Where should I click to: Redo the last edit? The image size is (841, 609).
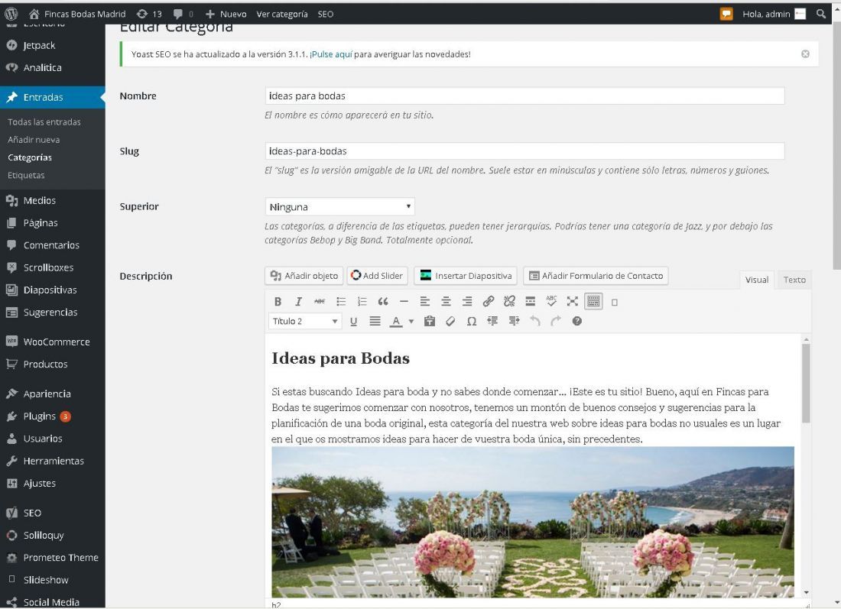(x=556, y=321)
